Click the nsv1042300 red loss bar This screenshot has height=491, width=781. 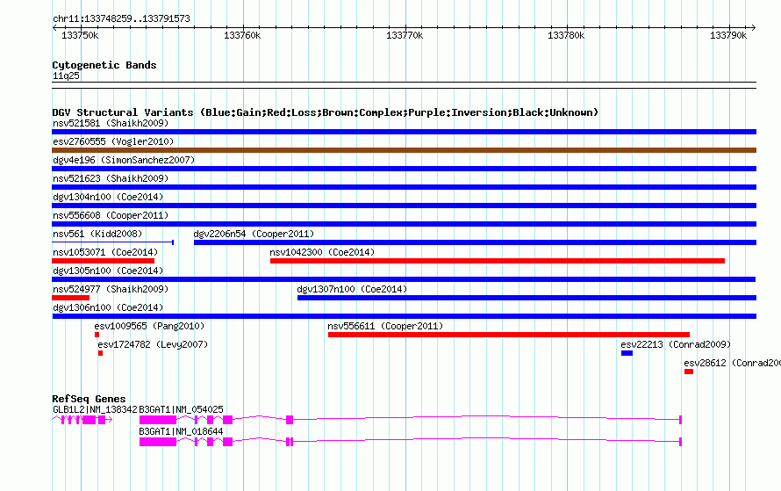tap(497, 261)
